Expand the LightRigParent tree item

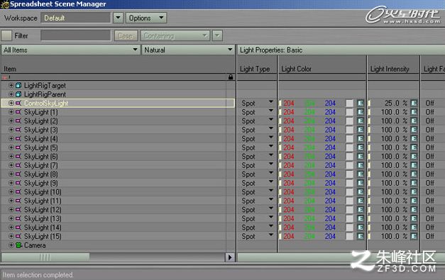click(11, 94)
